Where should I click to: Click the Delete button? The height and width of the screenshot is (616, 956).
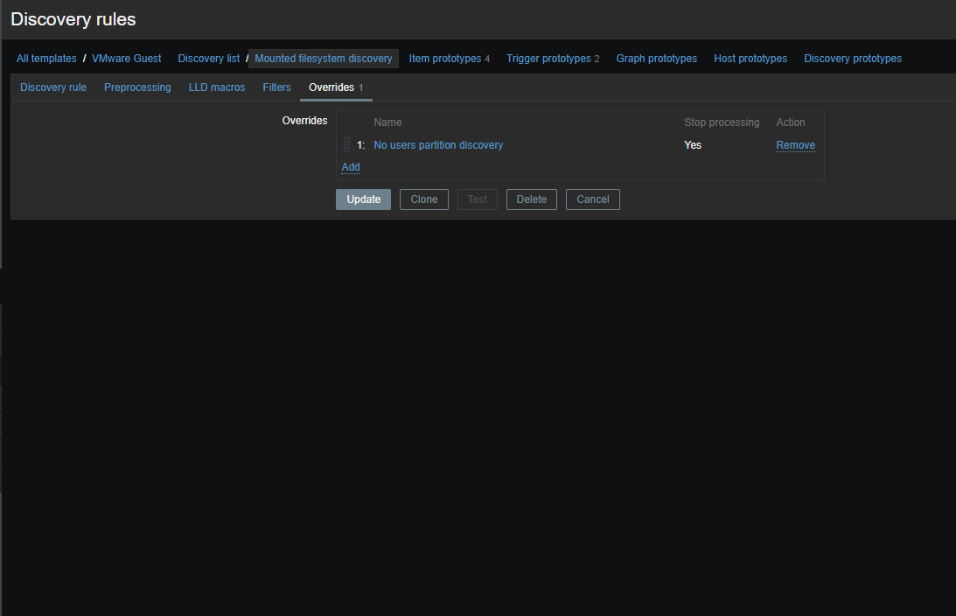532,199
